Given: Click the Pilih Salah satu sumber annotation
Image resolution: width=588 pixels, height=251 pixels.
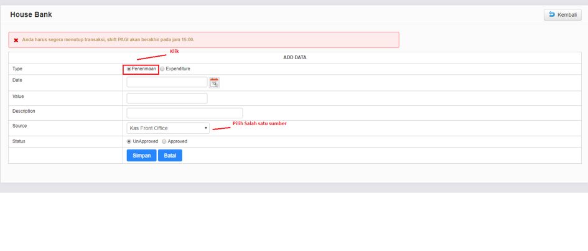Looking at the screenshot, I should coord(259,124).
